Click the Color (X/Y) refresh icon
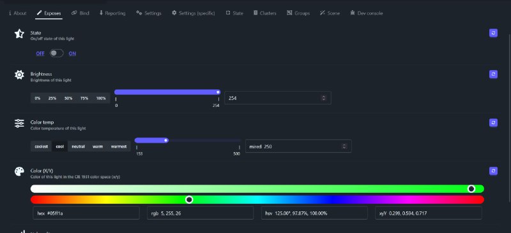The width and height of the screenshot is (511, 233). 493,171
